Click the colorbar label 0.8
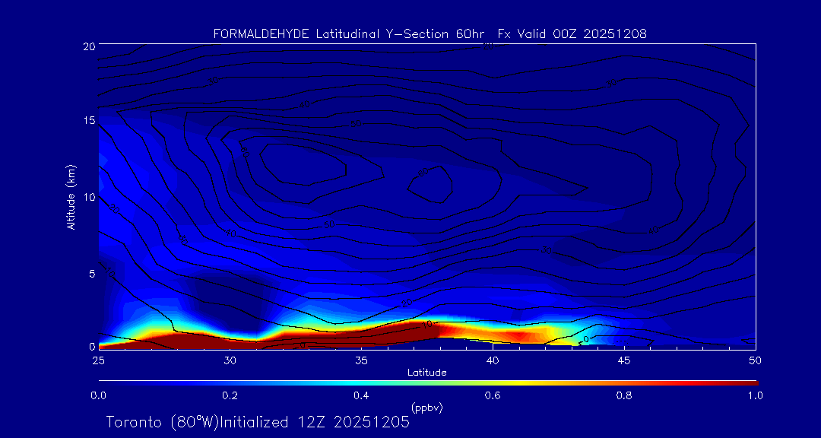The height and width of the screenshot is (438, 821). tap(623, 395)
